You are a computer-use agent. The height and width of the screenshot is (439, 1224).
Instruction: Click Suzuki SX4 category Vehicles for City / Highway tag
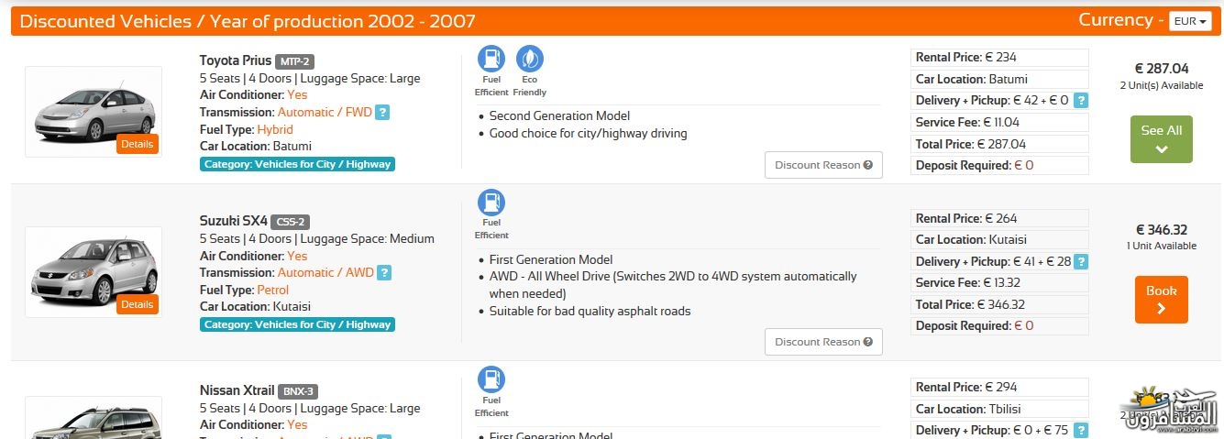tap(297, 324)
